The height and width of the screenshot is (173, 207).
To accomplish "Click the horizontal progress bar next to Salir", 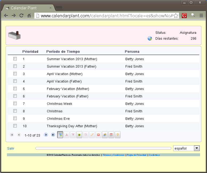I will 103,148.
